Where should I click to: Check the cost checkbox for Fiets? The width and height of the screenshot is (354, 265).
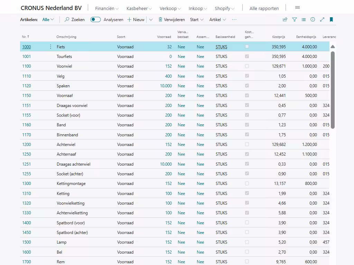point(247,47)
